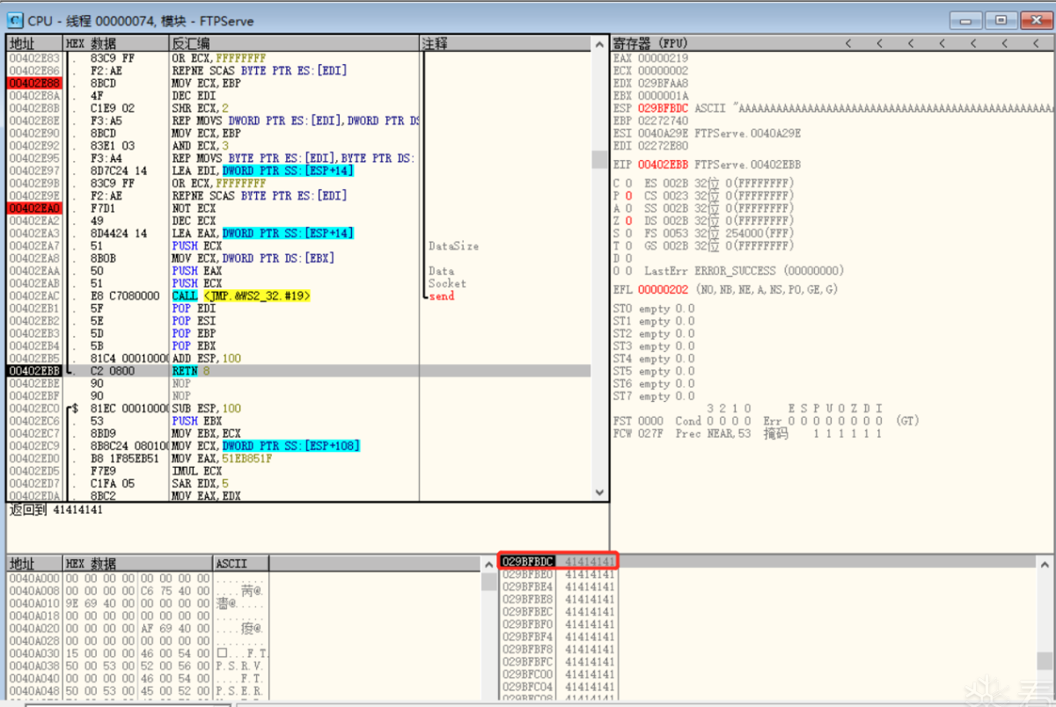The image size is (1056, 707).
Task: Select EFL register value 00000202
Action: pyautogui.click(x=663, y=289)
